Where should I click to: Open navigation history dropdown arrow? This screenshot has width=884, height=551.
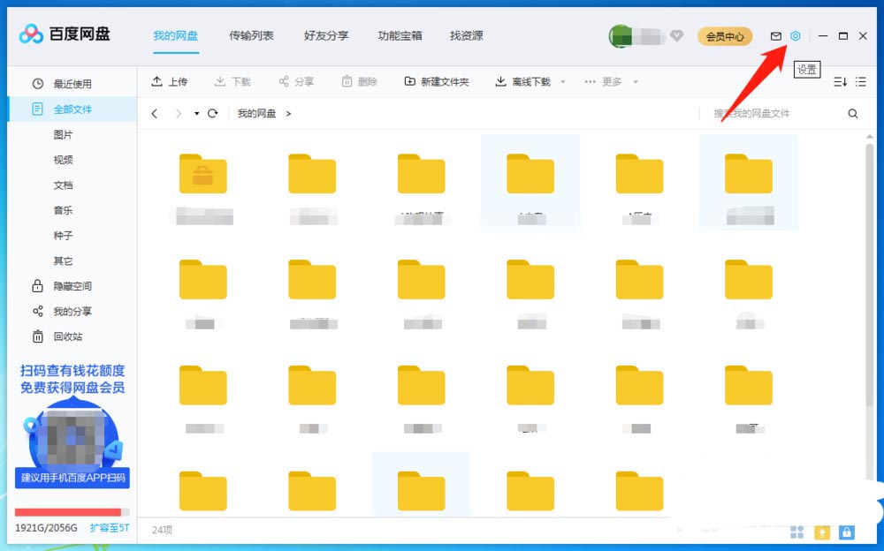click(196, 114)
